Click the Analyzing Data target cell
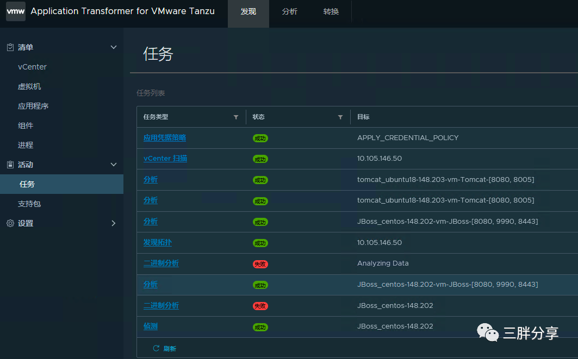578x359 pixels. click(383, 263)
